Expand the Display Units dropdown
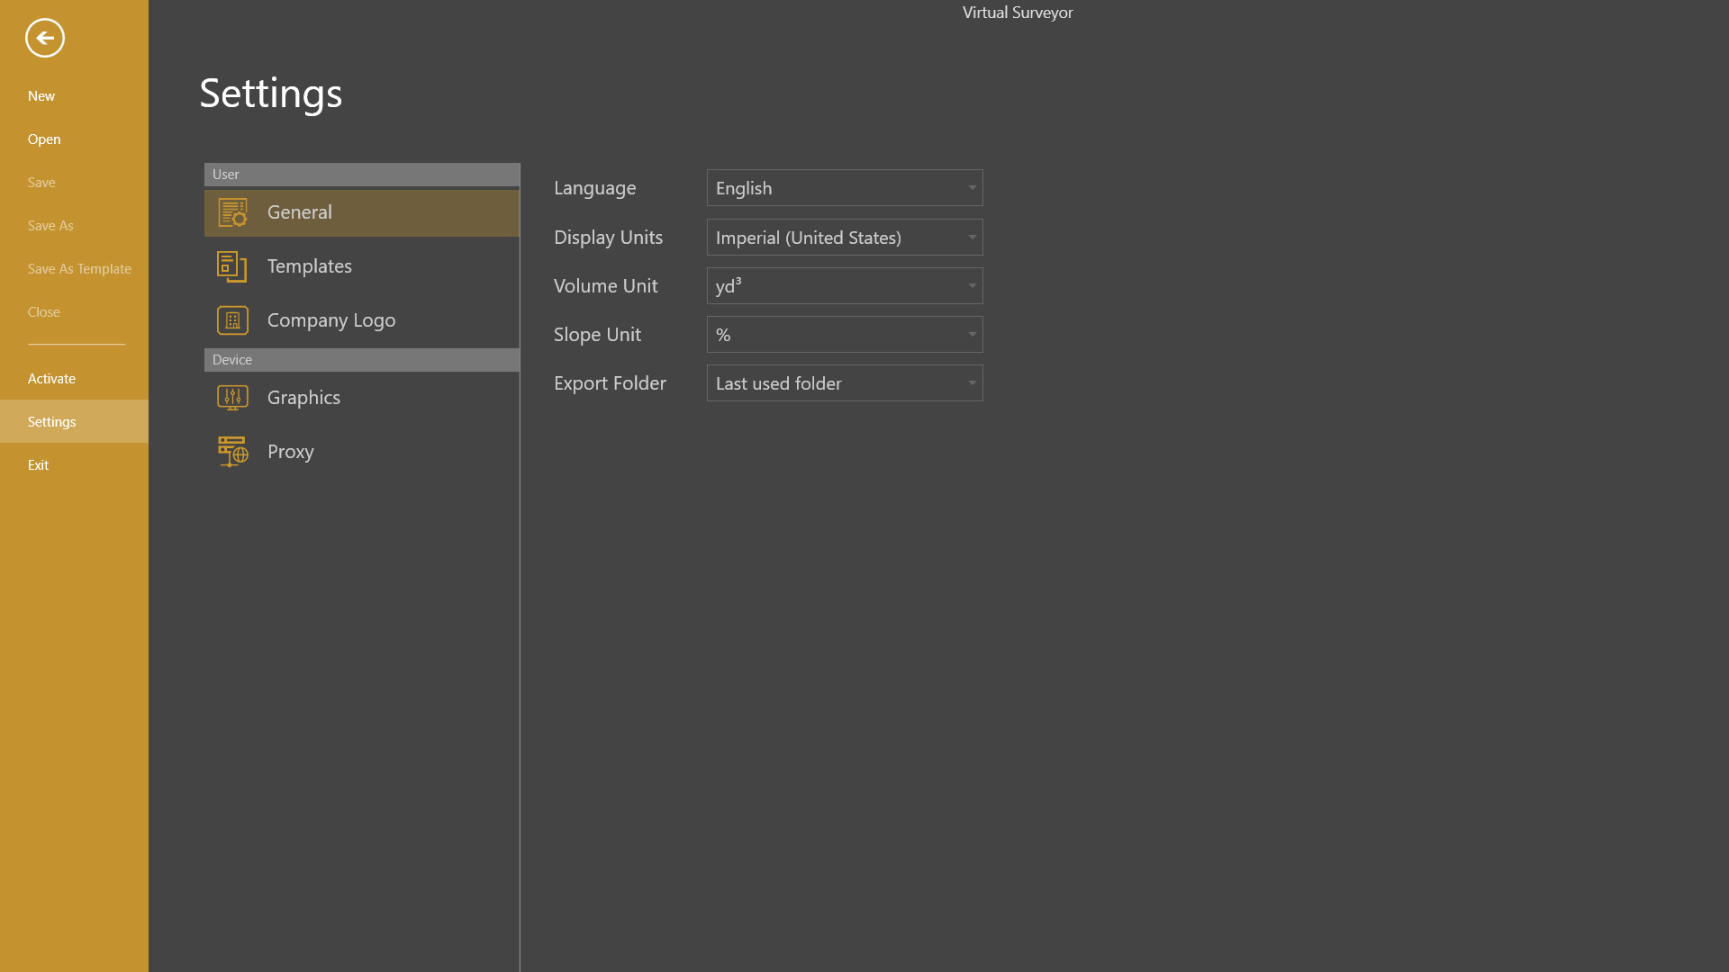The width and height of the screenshot is (1729, 972). point(844,238)
